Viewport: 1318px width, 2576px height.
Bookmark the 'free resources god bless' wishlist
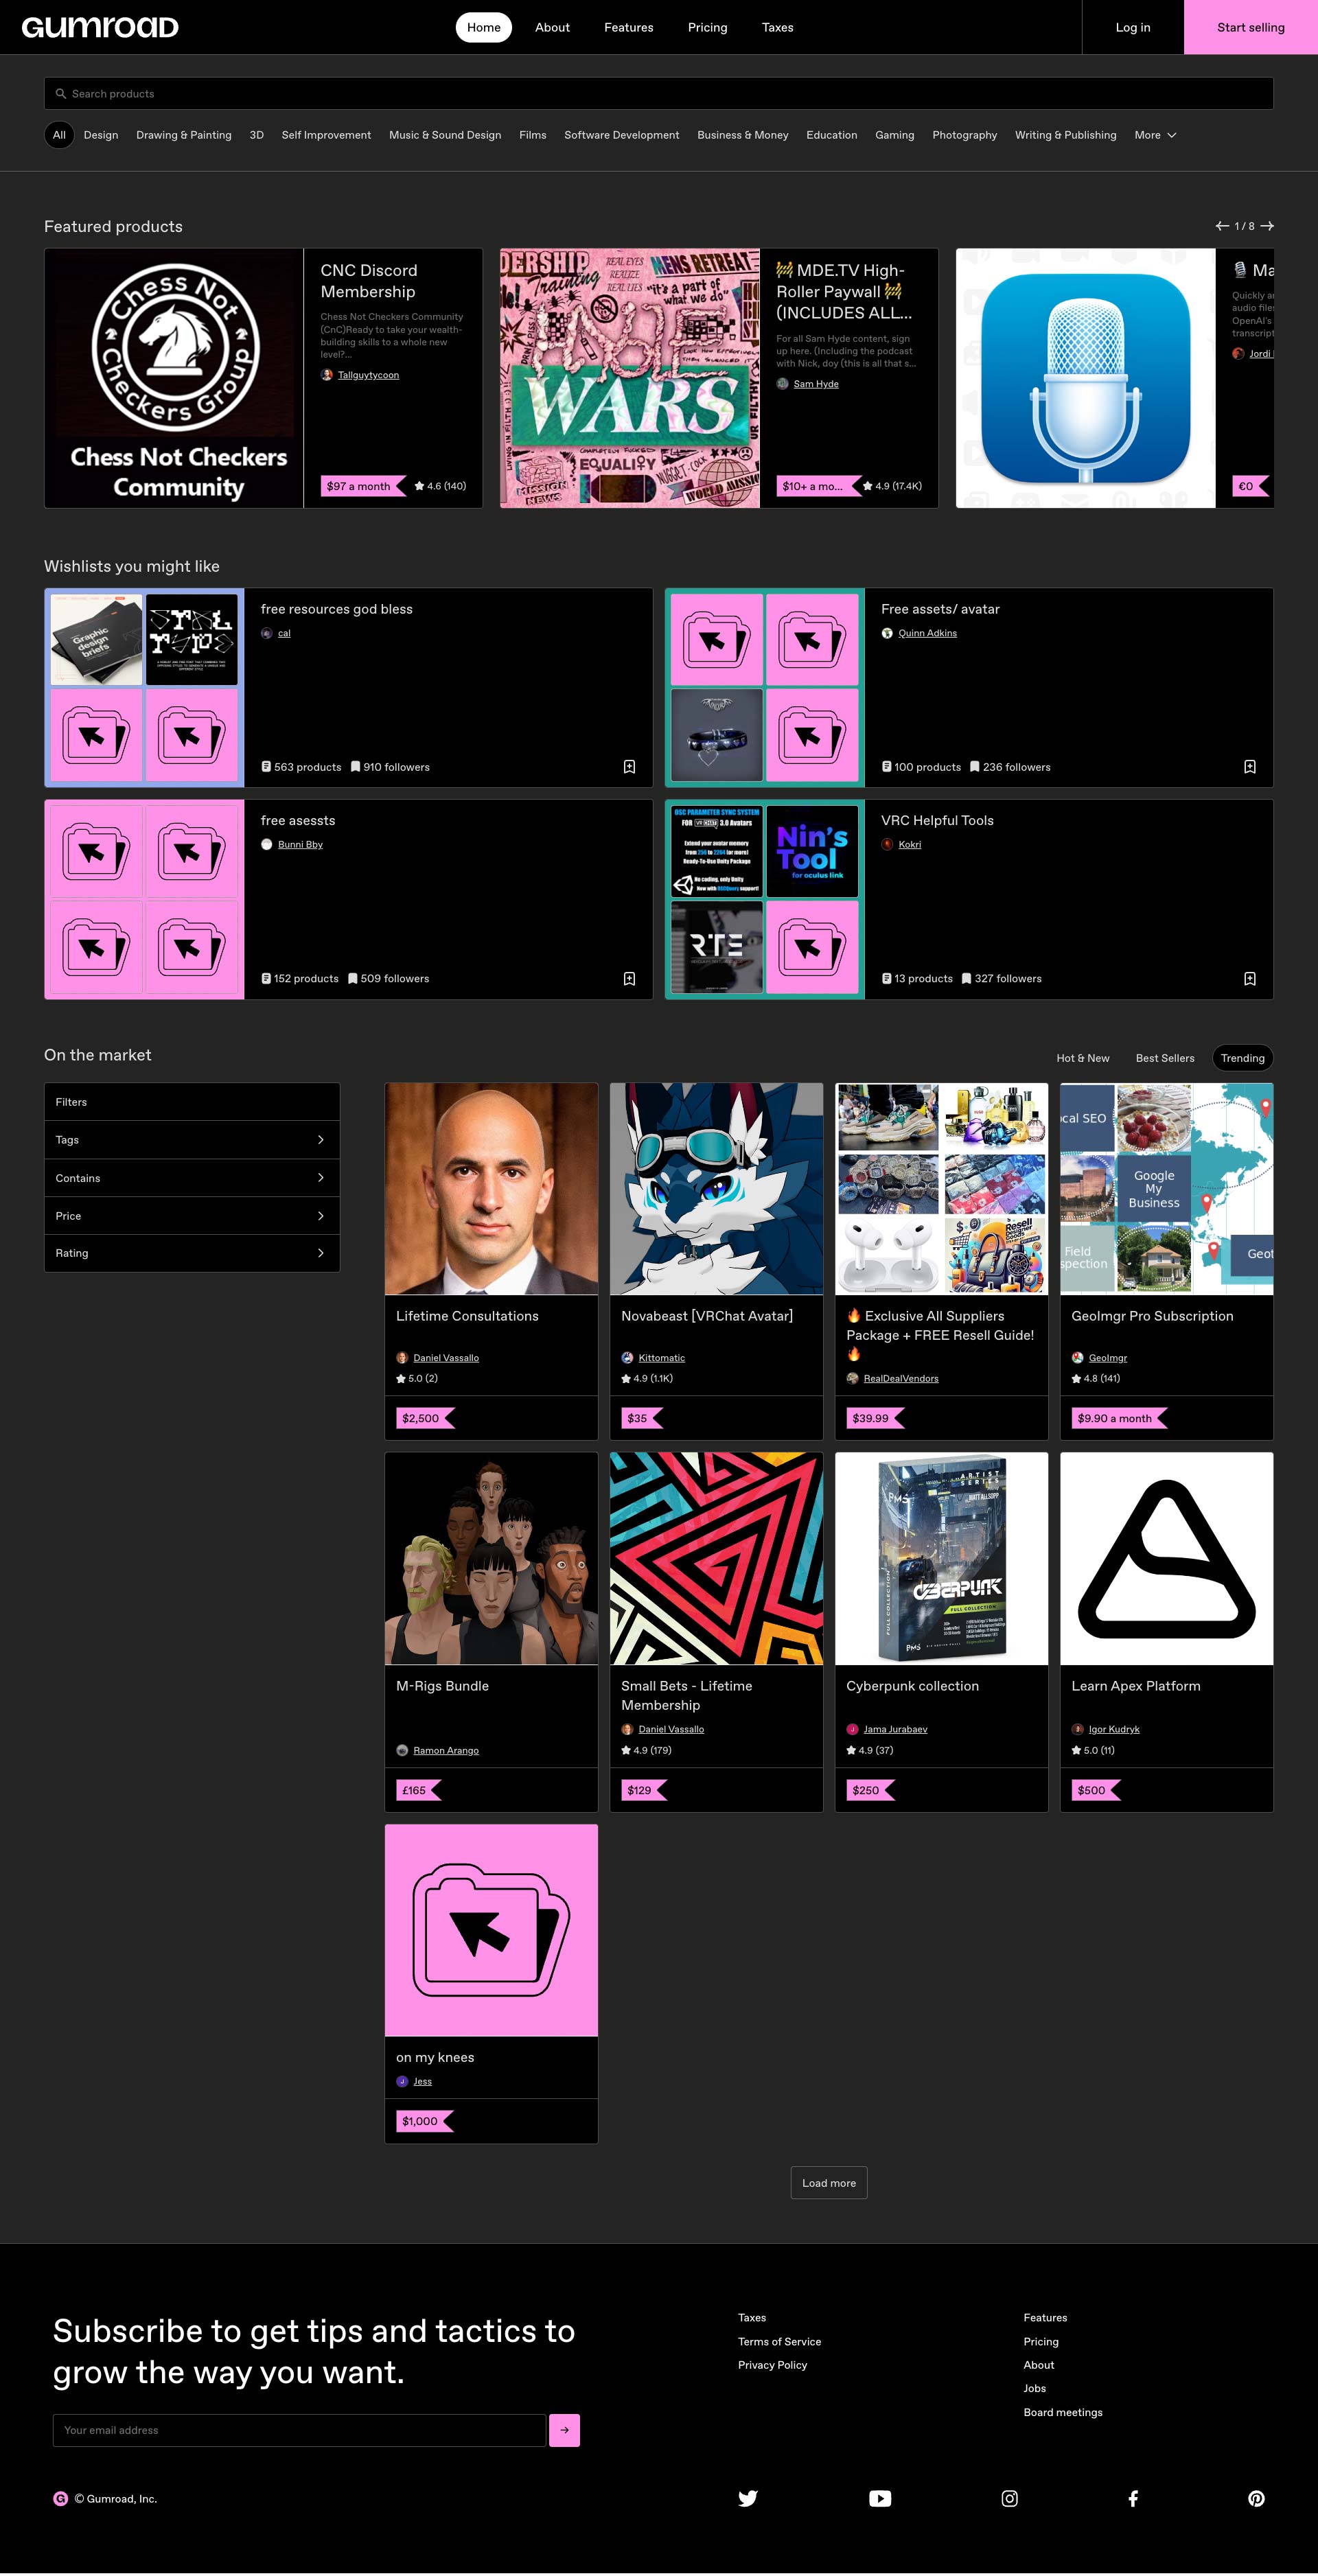tap(629, 767)
